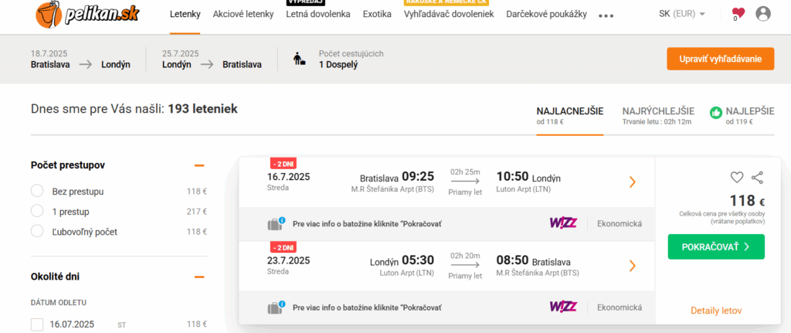Screen dimensions: 791x333
Task: Open the favorites heart in header
Action: click(738, 14)
